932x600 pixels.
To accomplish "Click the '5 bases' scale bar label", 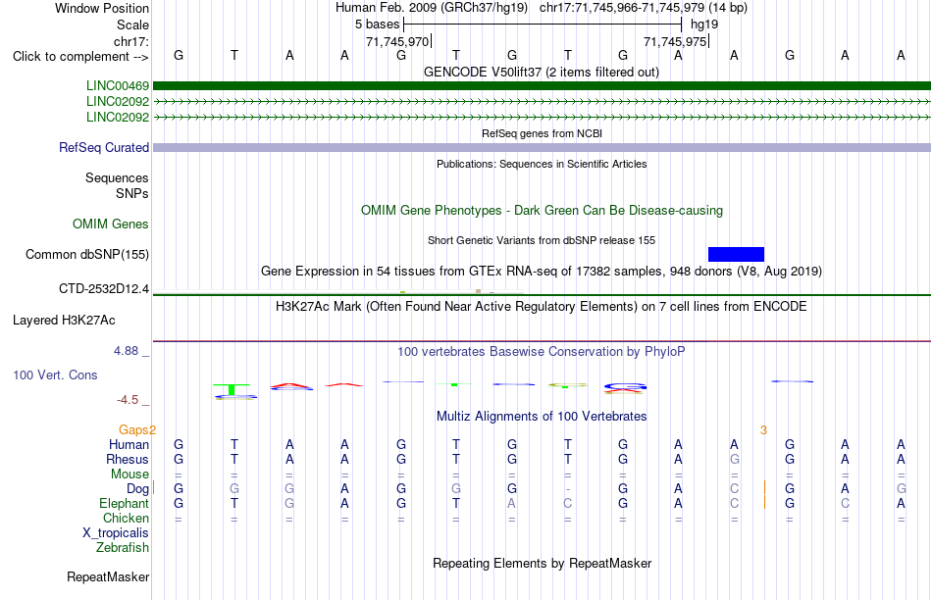I will point(378,25).
